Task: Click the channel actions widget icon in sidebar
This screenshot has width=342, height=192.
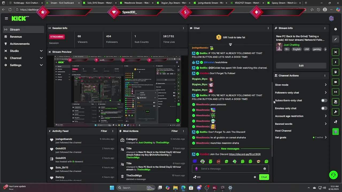Action: point(336,102)
